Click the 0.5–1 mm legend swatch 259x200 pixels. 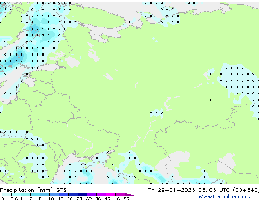tap(16, 195)
